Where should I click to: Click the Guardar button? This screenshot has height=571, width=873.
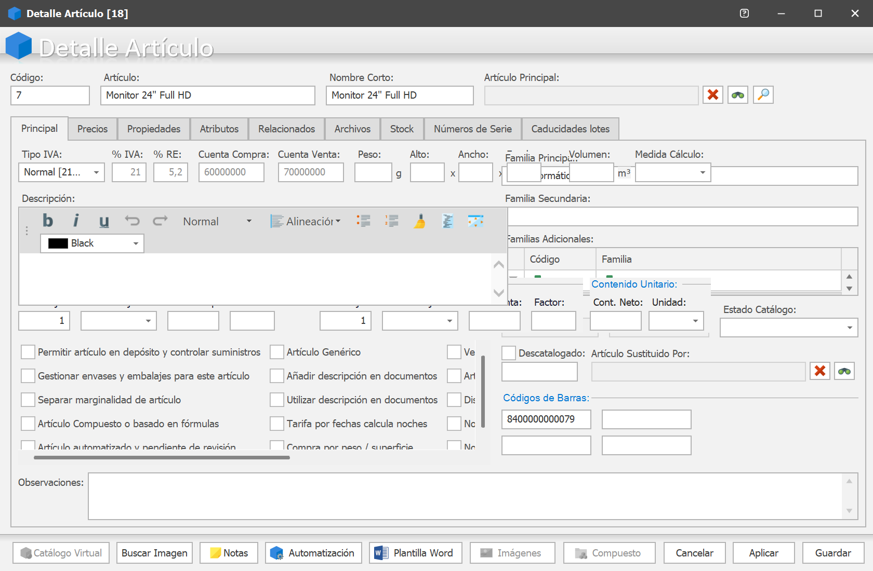click(x=833, y=553)
